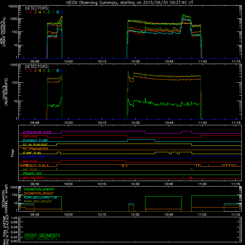The height and width of the screenshot is (245, 245).
Task: Click DETECTORS: label in the rear segments plot
Action: (37, 66)
